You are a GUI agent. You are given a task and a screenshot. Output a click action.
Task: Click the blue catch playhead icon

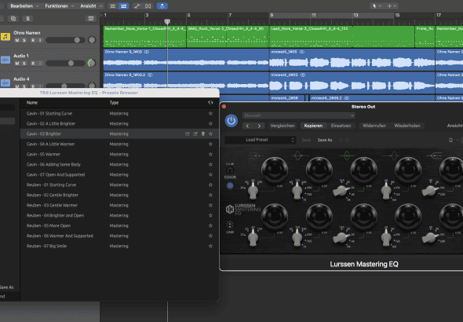tap(162, 6)
